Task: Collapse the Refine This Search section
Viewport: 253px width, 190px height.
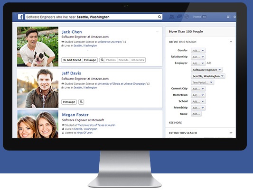Action: [x=231, y=42]
